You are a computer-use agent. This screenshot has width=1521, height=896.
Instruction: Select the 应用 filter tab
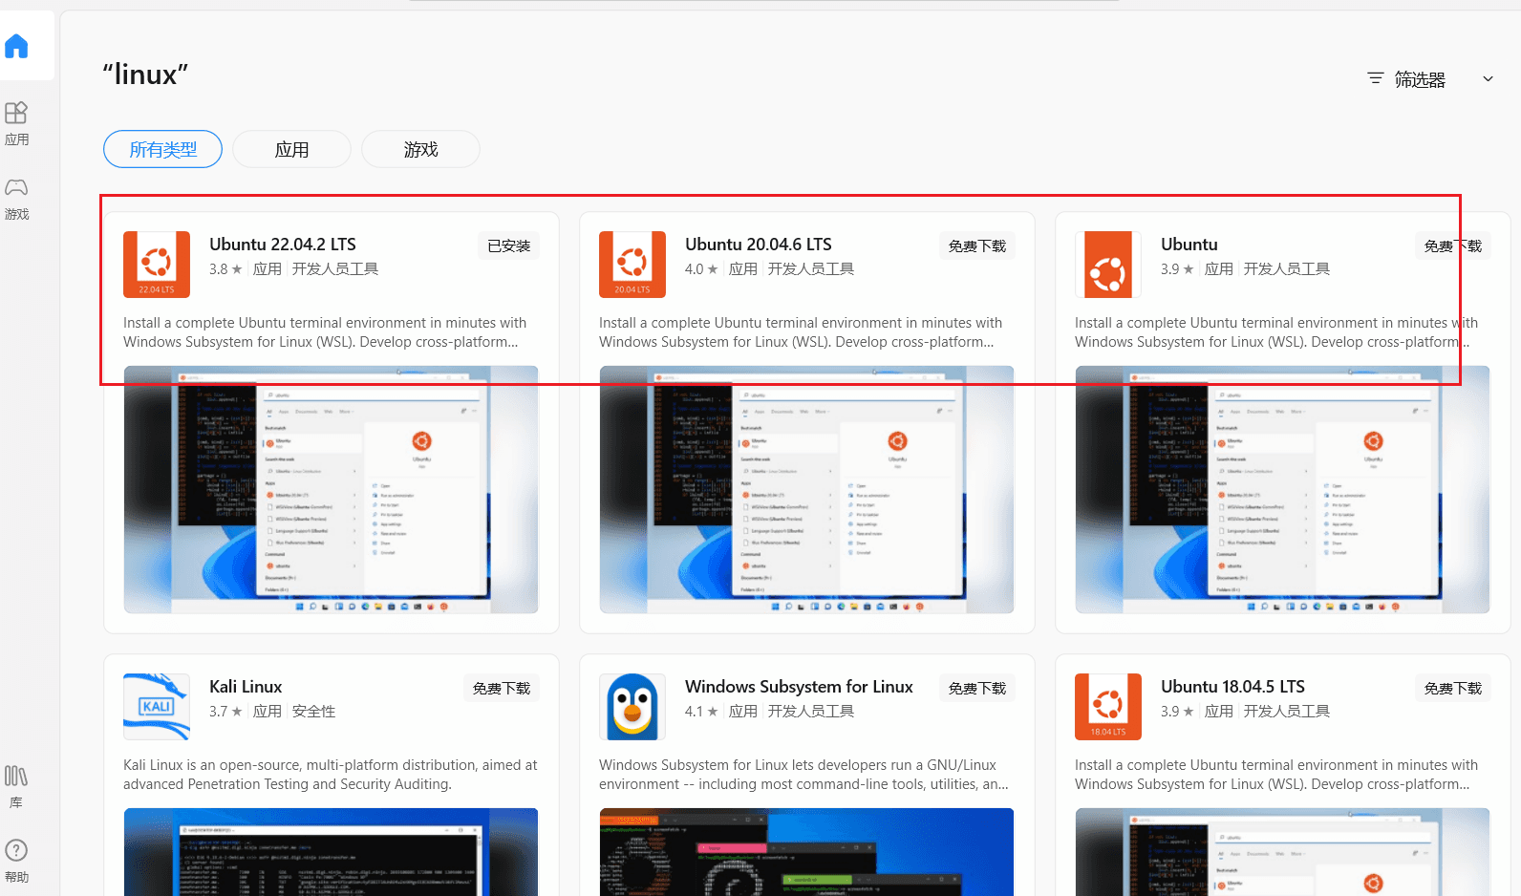click(x=291, y=149)
